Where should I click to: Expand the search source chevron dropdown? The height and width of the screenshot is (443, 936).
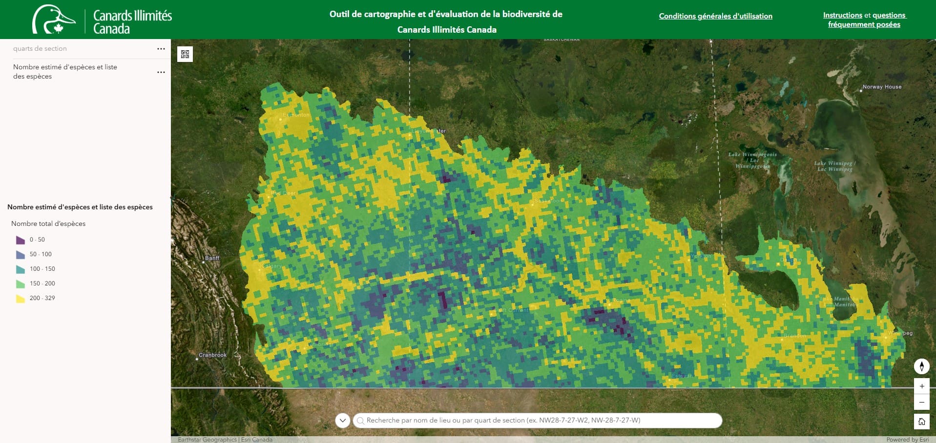[x=343, y=421]
